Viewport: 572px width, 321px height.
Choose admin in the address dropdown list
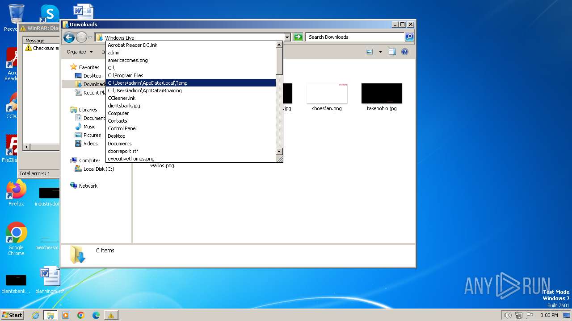(191, 53)
